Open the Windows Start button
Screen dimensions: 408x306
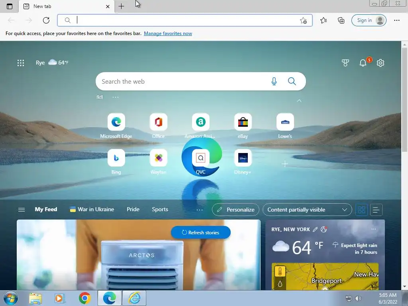tap(10, 298)
